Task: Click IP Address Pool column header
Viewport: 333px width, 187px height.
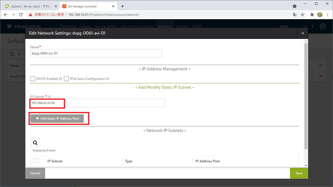Action: 208,161
